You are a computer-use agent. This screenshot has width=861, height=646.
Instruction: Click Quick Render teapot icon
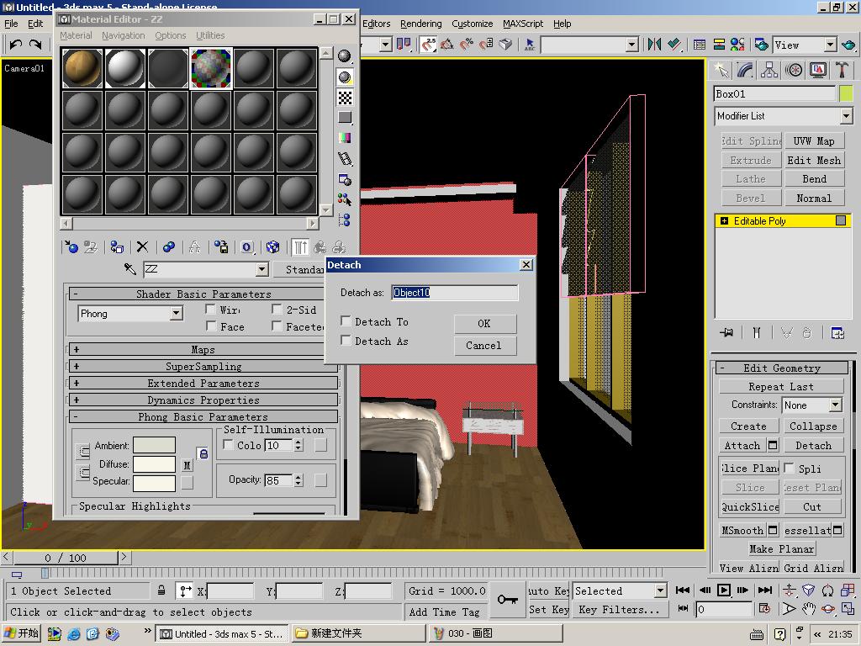849,45
